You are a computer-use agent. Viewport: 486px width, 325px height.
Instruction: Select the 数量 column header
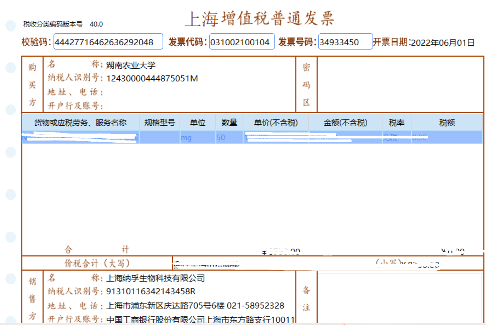coord(229,123)
